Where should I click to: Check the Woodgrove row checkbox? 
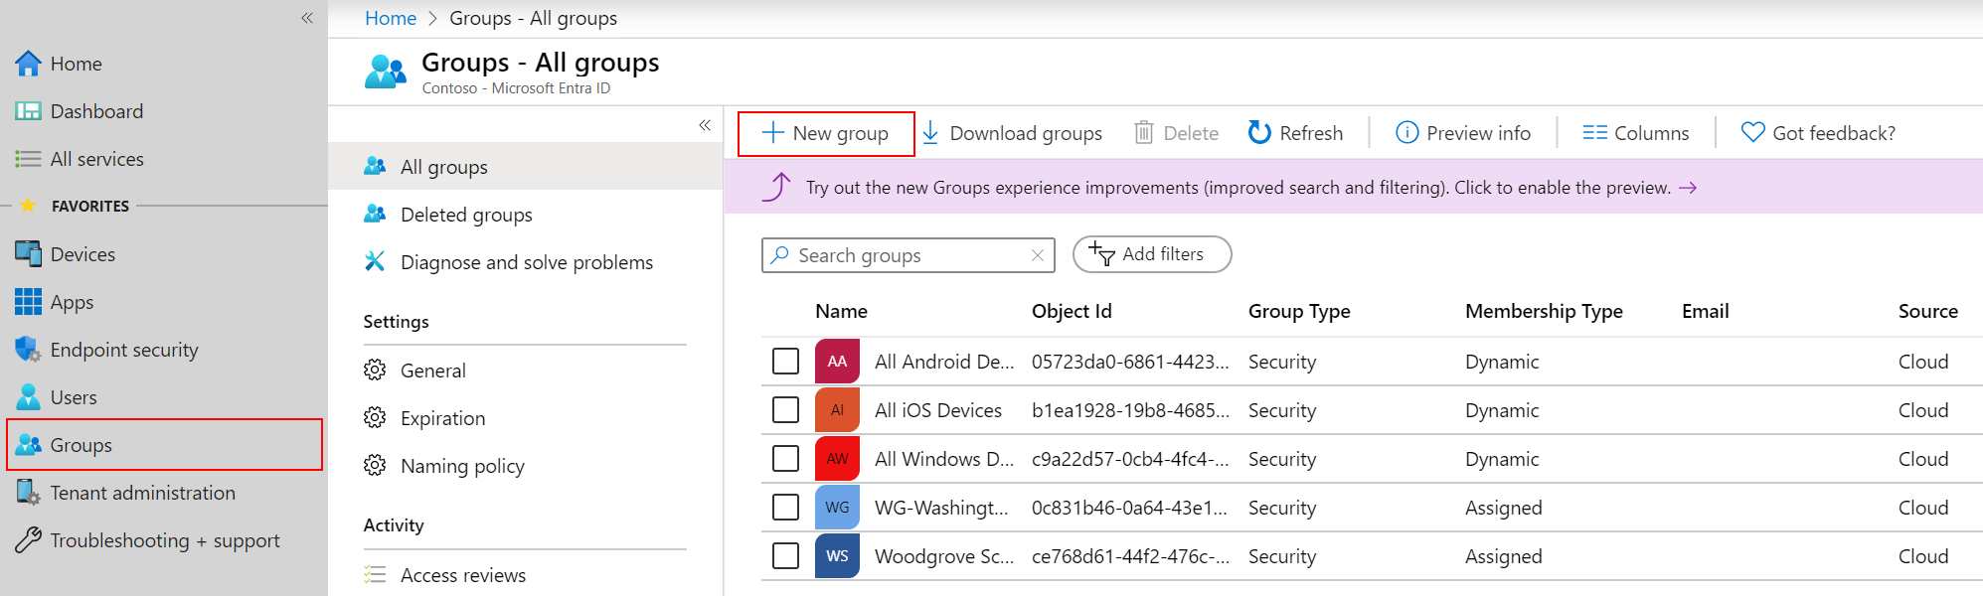[x=785, y=555]
